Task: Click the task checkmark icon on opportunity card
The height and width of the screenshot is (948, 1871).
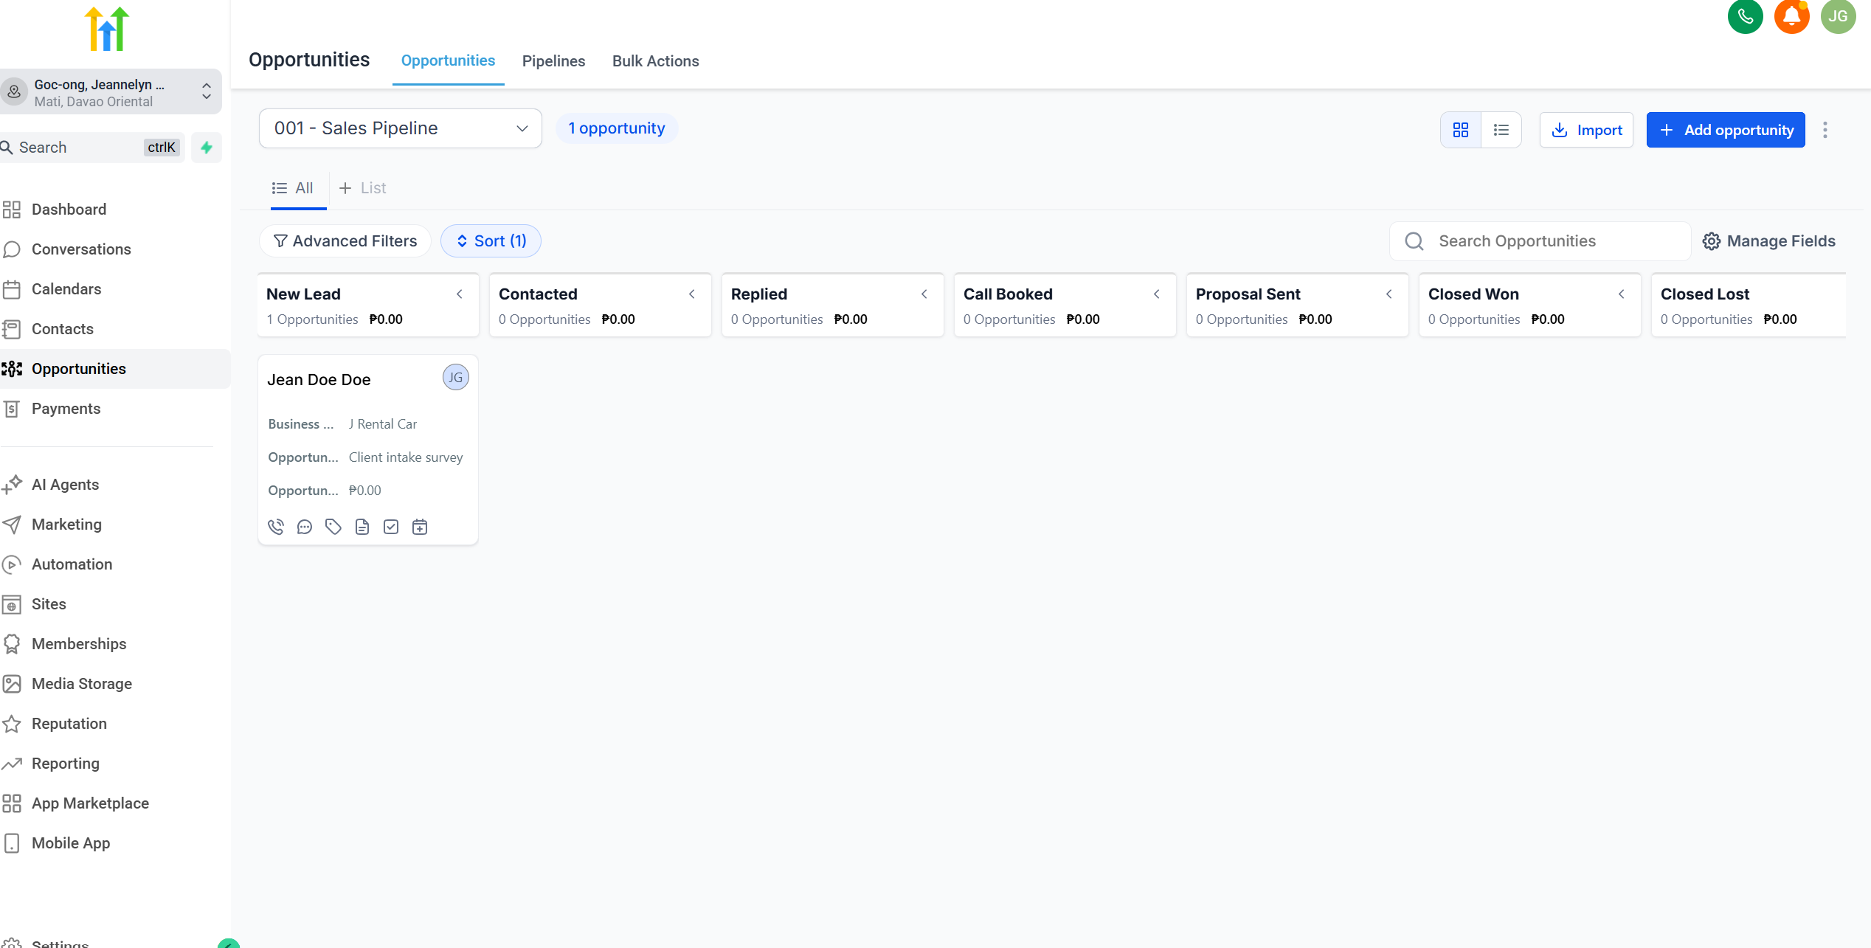Action: [x=391, y=527]
